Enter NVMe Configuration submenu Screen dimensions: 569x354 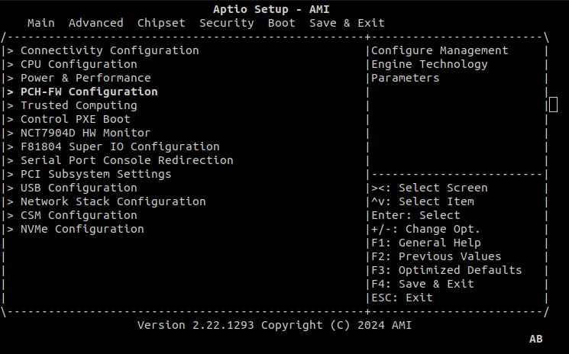(x=82, y=229)
